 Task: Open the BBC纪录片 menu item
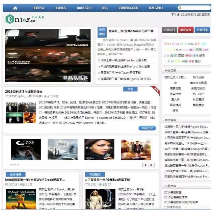pos(84,8)
